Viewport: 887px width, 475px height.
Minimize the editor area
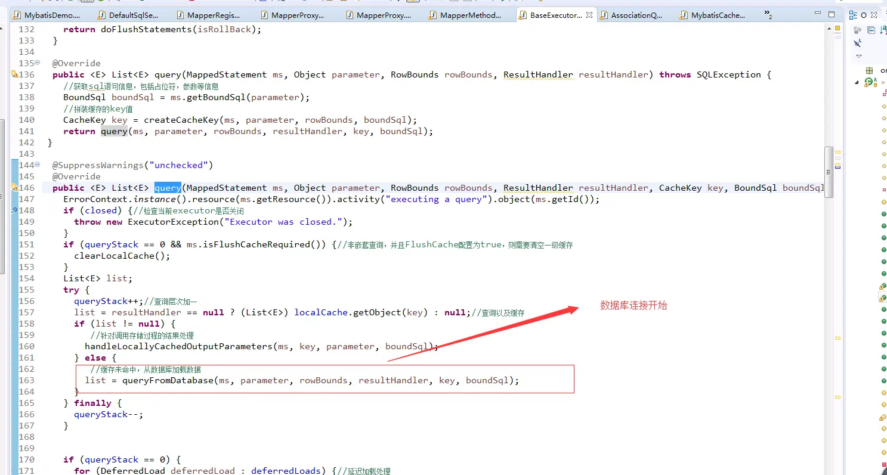(x=817, y=14)
